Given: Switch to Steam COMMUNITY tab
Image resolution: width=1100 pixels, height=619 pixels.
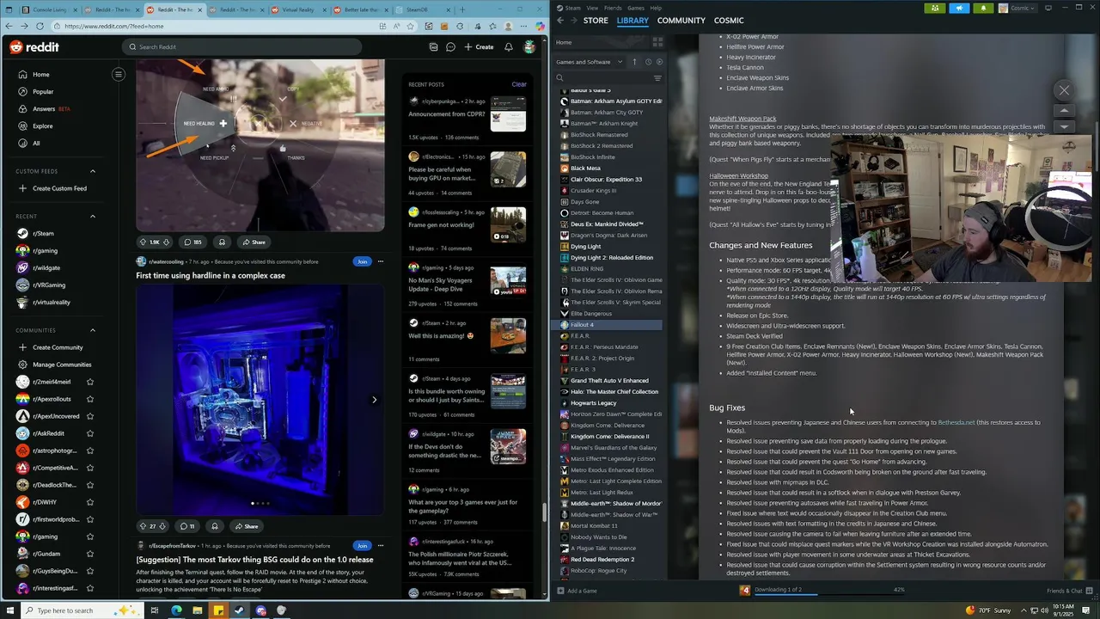Looking at the screenshot, I should point(681,20).
